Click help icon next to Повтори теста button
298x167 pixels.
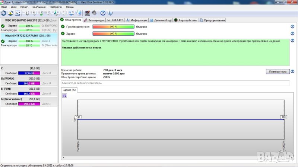pos(292,71)
